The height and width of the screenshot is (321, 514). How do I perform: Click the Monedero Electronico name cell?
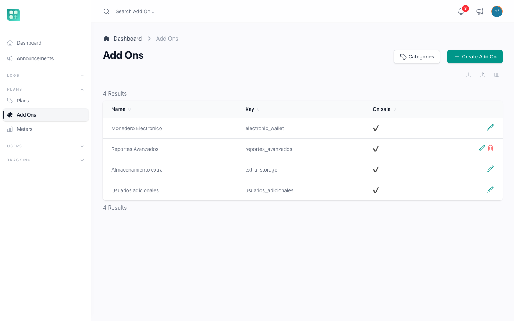(137, 128)
